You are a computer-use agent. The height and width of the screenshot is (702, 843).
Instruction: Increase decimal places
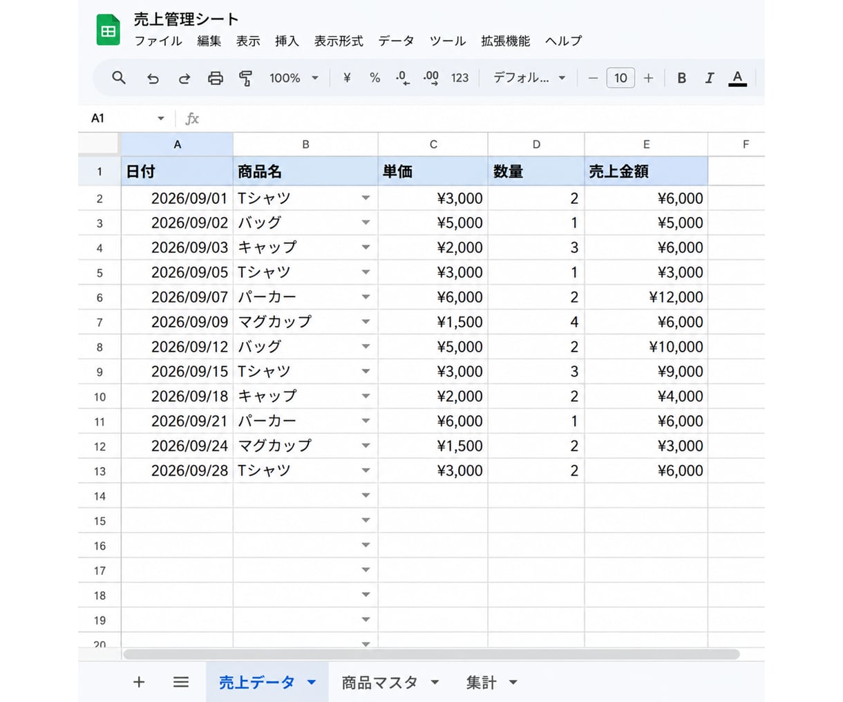[x=431, y=78]
